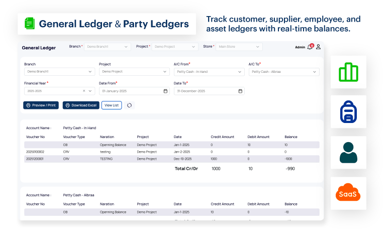The width and height of the screenshot is (392, 246).
Task: Open the Store dropdown showing Main Store
Action: (x=239, y=47)
